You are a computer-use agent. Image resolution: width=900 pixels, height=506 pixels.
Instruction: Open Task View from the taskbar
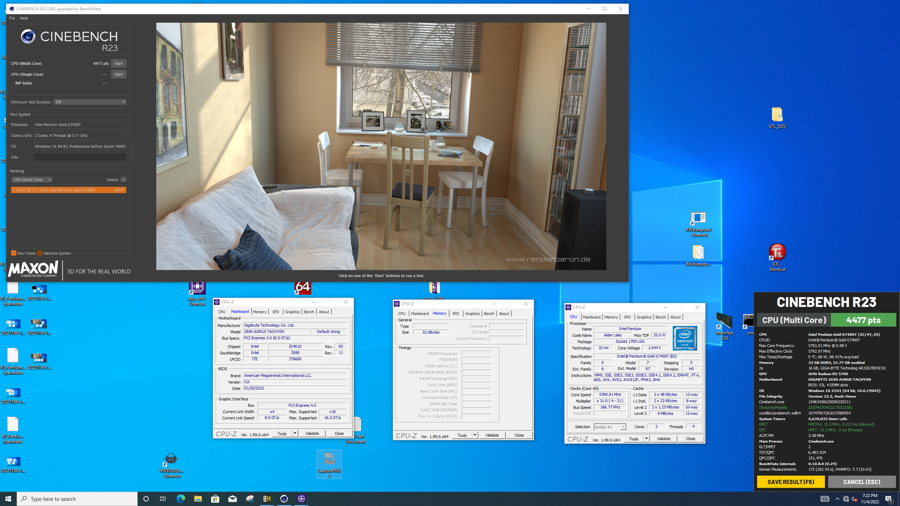[x=163, y=499]
